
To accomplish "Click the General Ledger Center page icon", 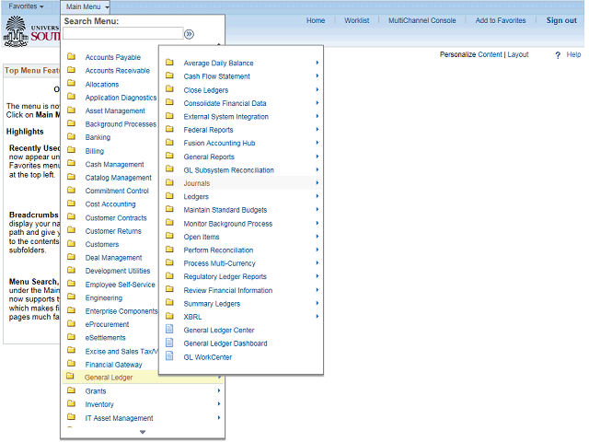I will 169,330.
